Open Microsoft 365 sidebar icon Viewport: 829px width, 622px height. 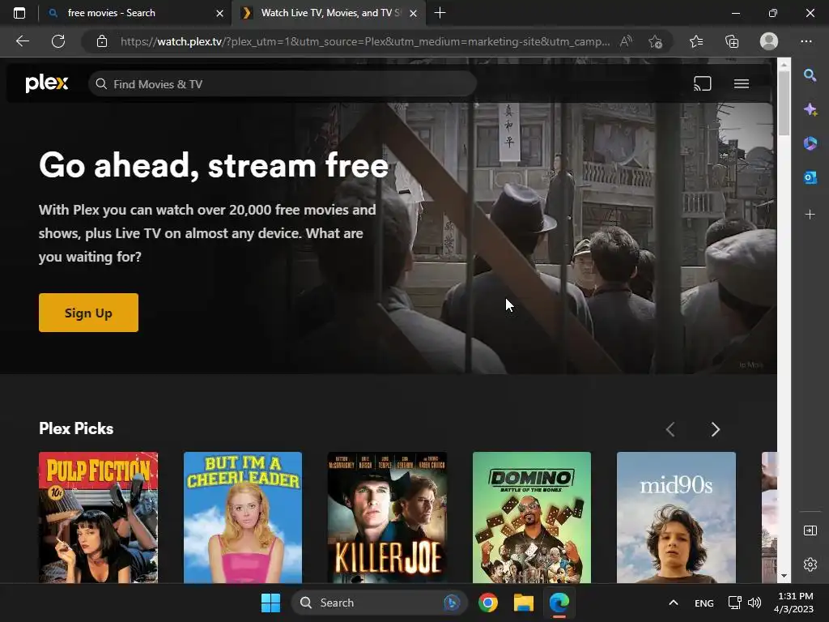click(810, 143)
